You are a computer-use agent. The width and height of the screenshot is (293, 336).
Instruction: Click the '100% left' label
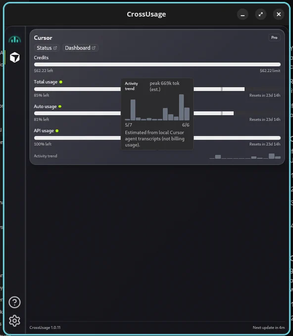43,144
